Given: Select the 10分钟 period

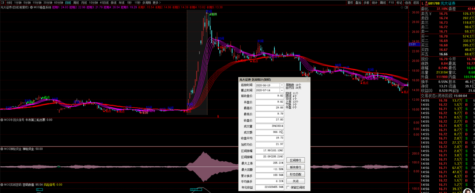Looking at the screenshot, I should (x=93, y=2).
